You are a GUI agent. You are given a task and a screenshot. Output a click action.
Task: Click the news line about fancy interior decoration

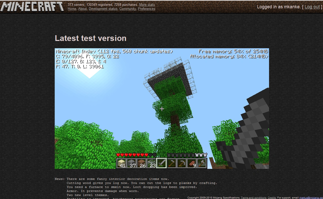tap(118, 179)
